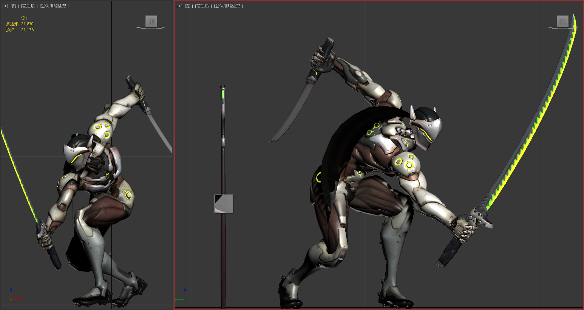Open the 默认明暗处理 shading menu in the side (左) viewport
Image resolution: width=584 pixels, height=310 pixels.
[x=228, y=6]
